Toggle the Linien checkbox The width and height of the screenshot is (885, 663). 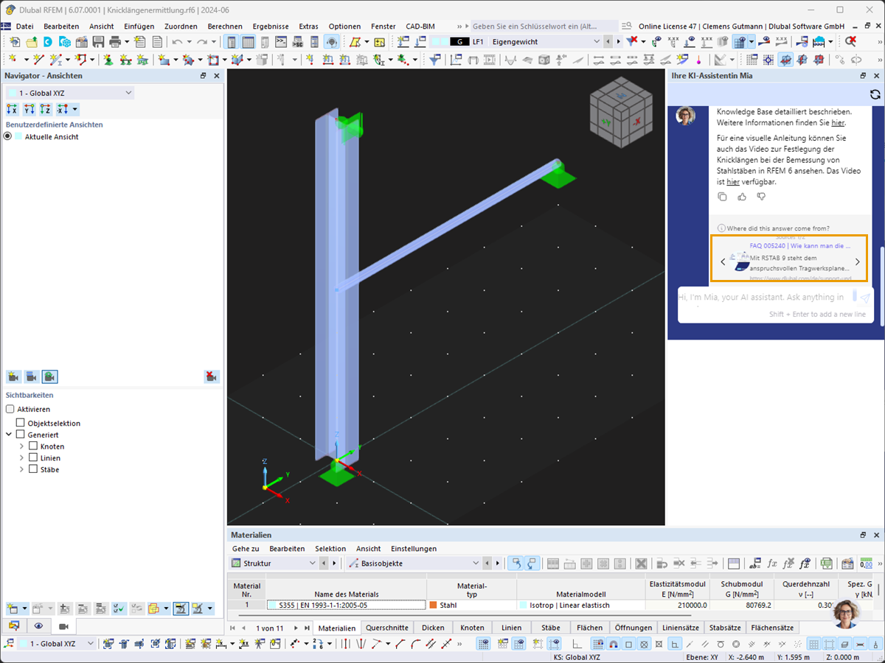(33, 457)
